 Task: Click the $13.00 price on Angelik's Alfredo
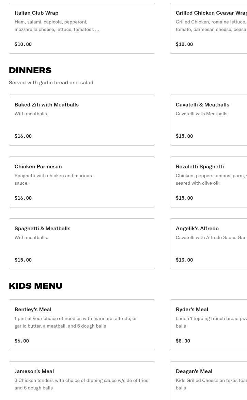click(x=184, y=260)
